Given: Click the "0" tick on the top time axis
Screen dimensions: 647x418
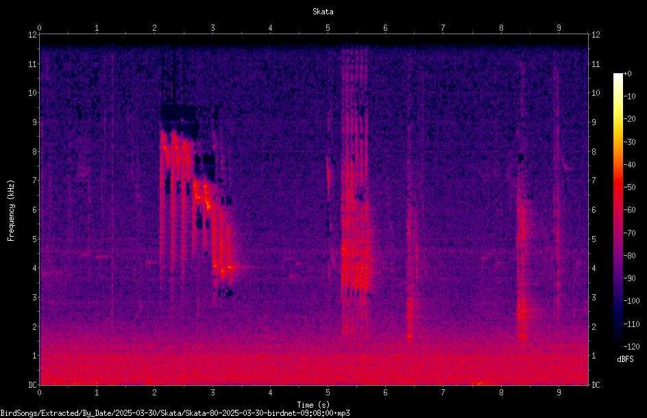Looking at the screenshot, I should pyautogui.click(x=39, y=28).
